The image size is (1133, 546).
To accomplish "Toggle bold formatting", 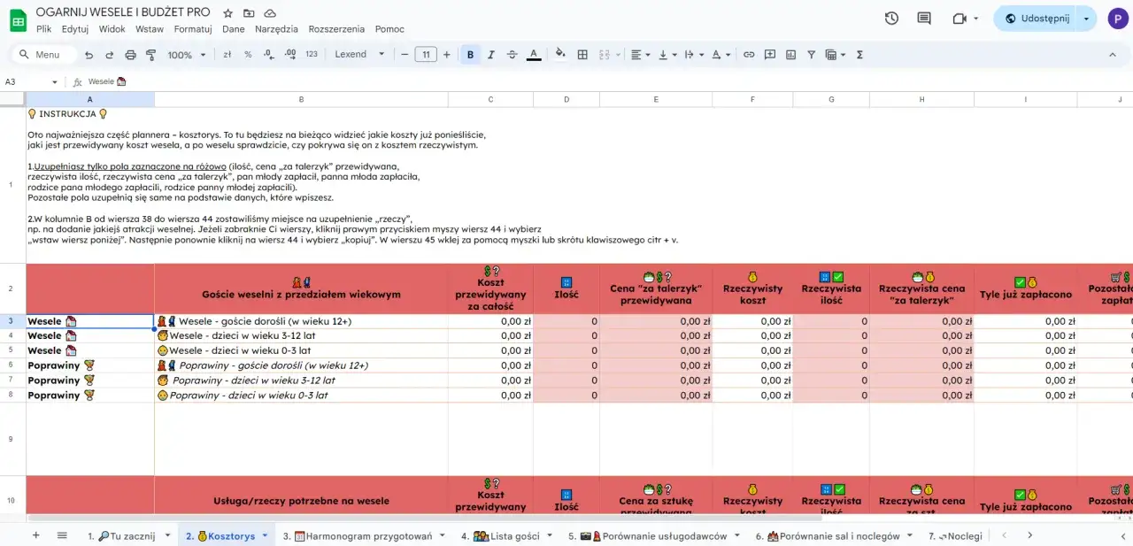I will point(470,54).
